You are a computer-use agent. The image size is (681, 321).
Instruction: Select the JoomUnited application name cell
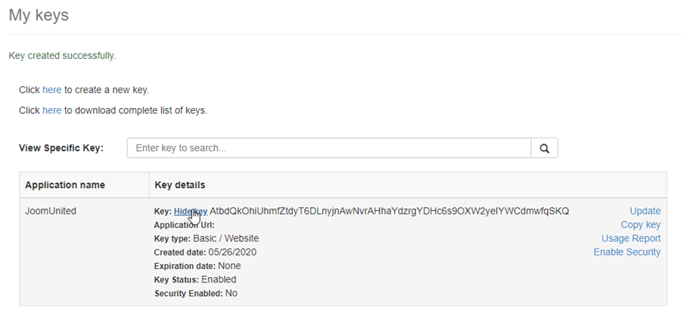point(51,211)
